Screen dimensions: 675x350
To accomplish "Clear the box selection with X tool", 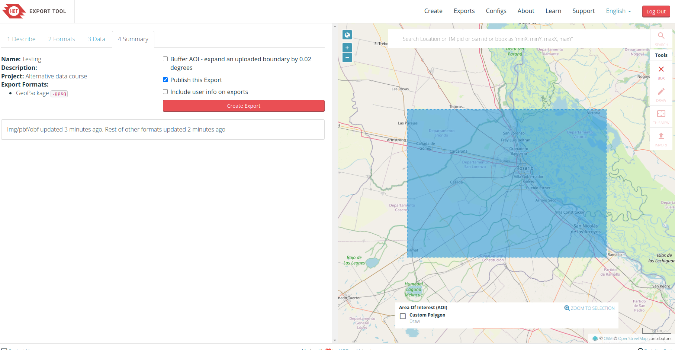I will [661, 70].
